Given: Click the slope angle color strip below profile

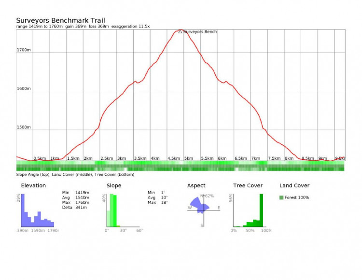Looking at the screenshot, I should tap(181, 163).
